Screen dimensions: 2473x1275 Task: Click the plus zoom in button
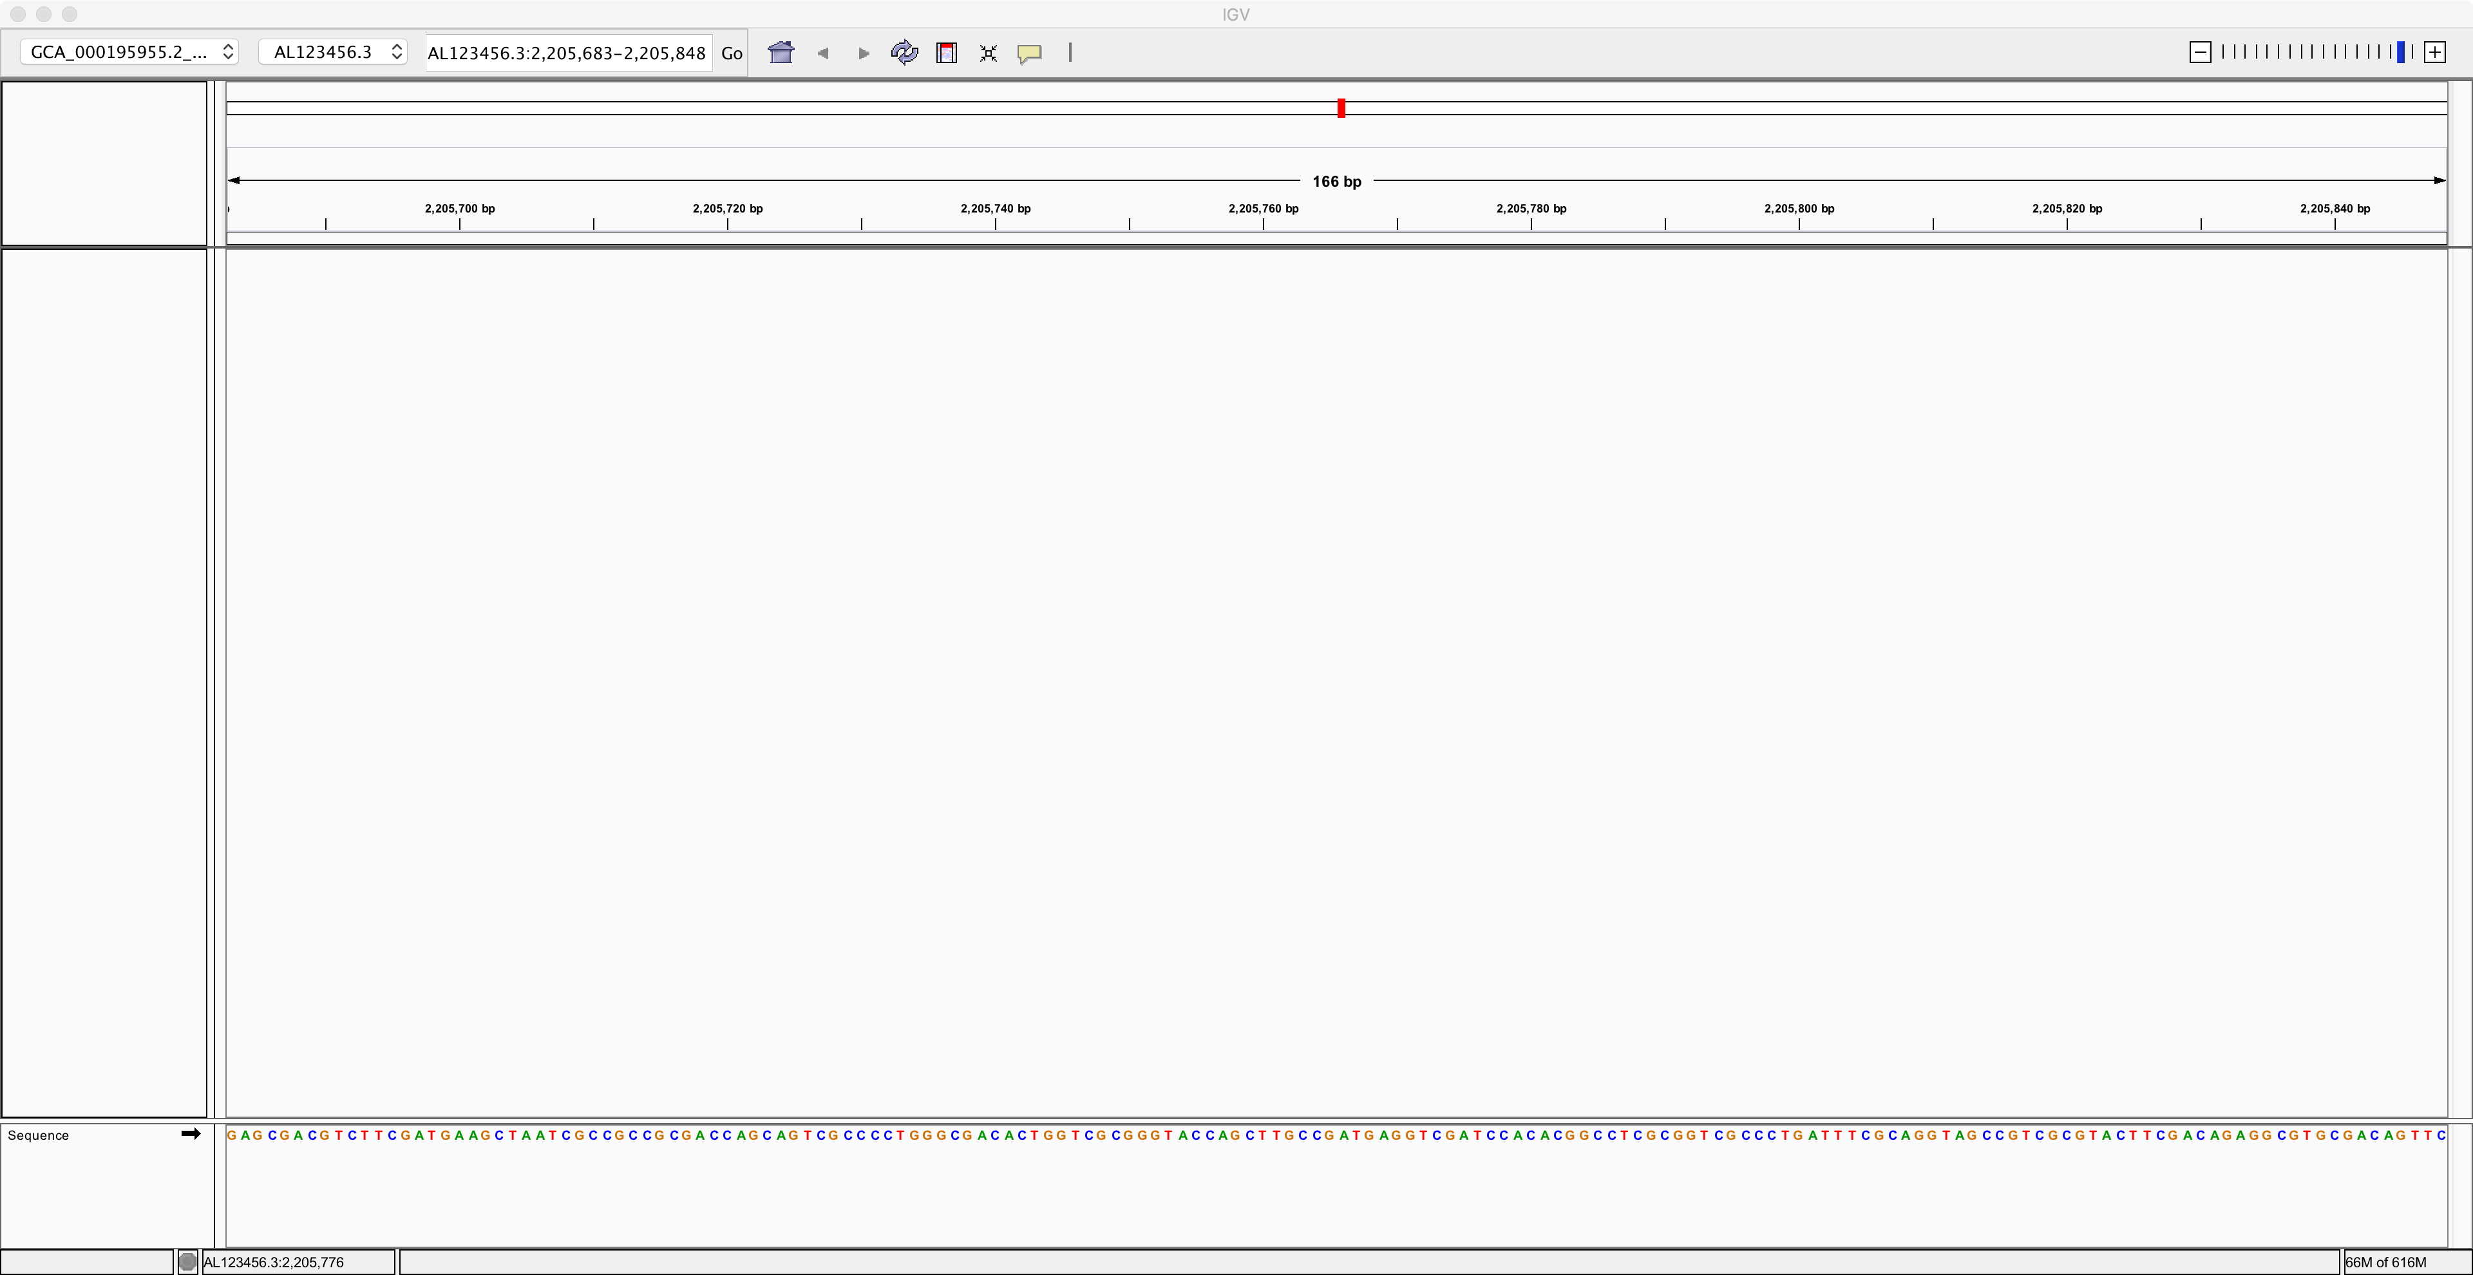tap(2434, 53)
